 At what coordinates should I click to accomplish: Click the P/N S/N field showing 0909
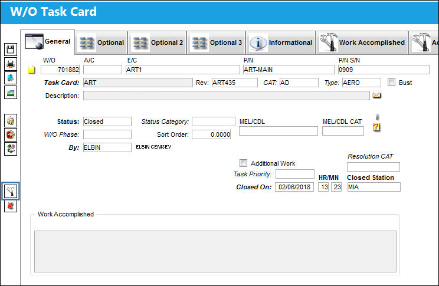tap(384, 70)
